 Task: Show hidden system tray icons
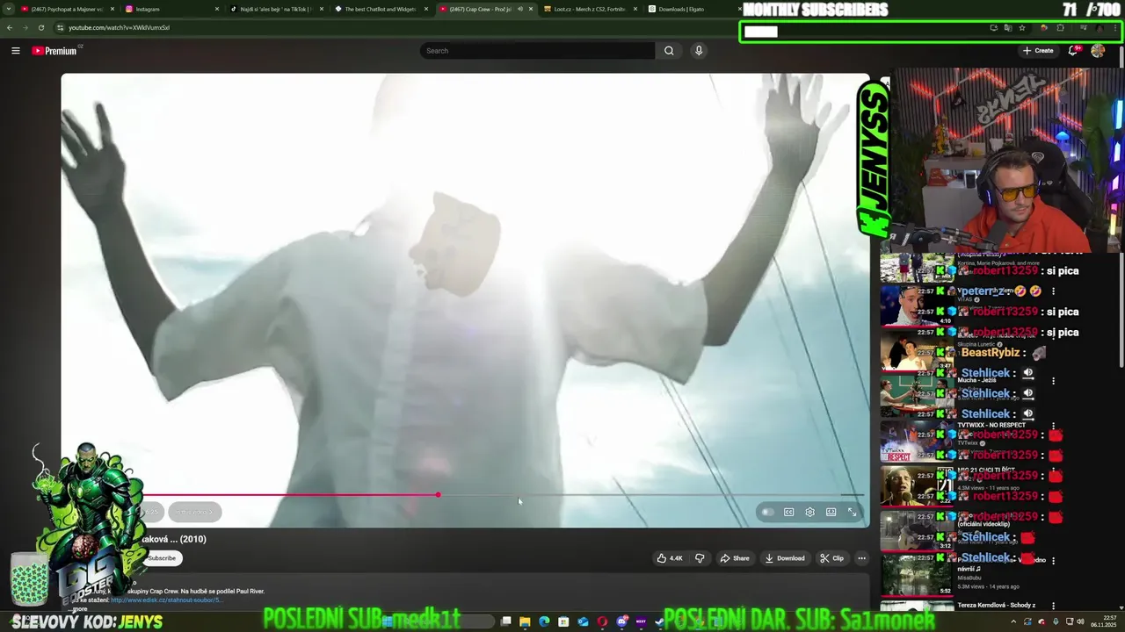[x=1013, y=621]
